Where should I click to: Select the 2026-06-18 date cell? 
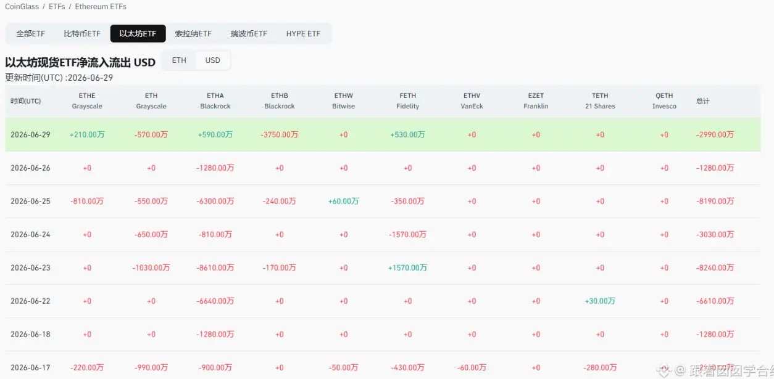click(30, 334)
